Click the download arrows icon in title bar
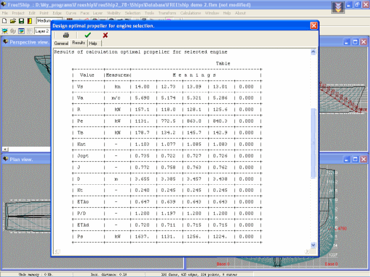This screenshot has height=277, width=370. pyautogui.click(x=338, y=6)
